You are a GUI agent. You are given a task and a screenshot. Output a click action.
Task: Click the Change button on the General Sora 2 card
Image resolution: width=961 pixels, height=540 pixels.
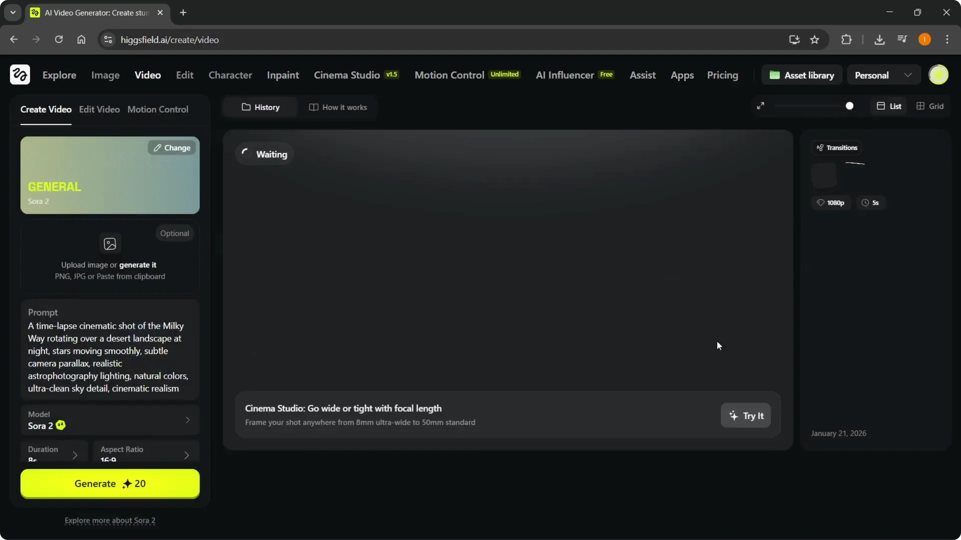point(172,147)
